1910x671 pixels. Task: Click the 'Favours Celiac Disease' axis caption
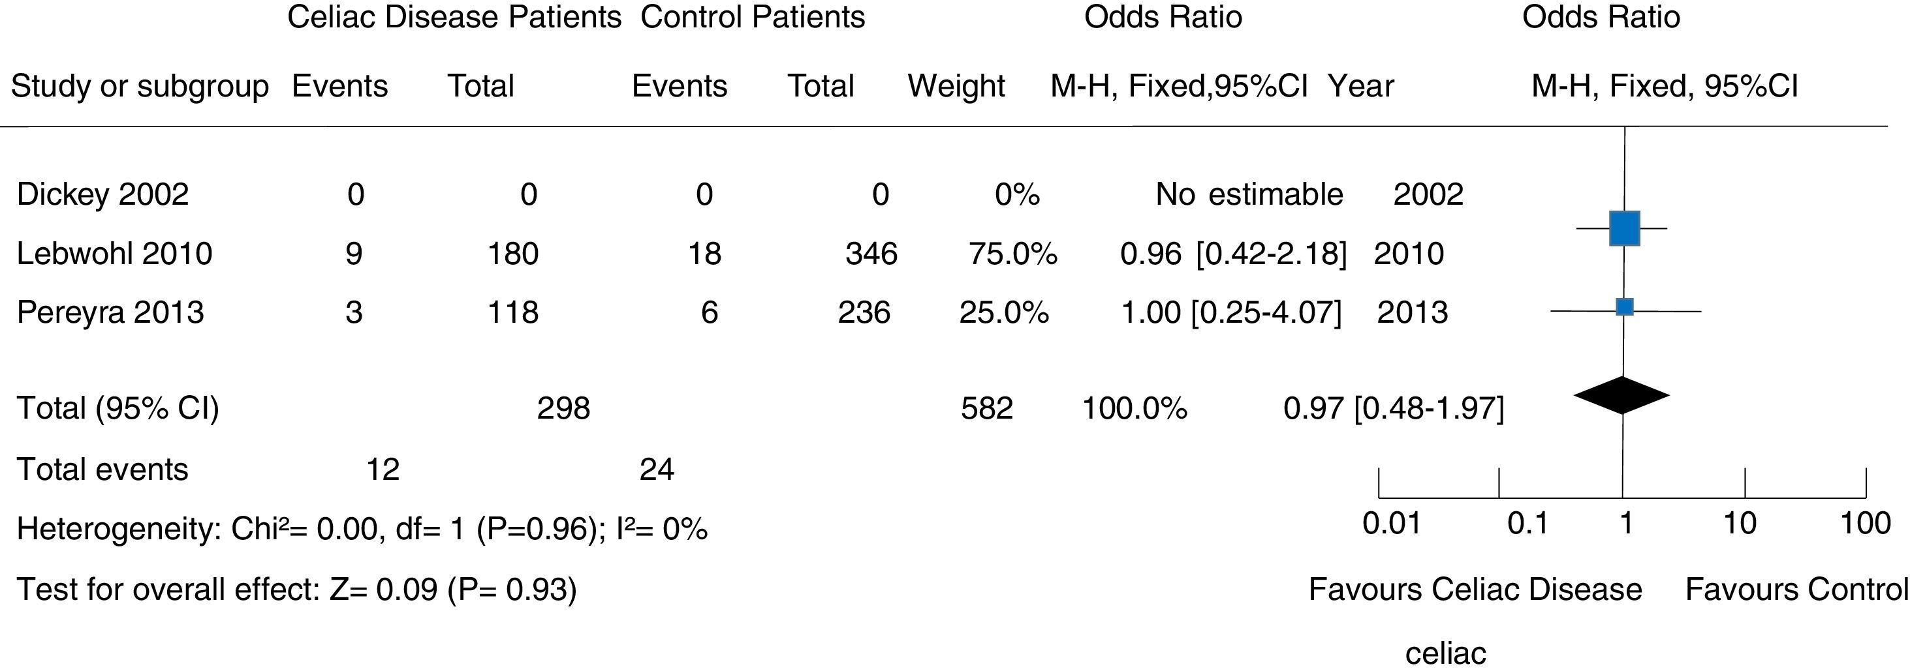(1475, 589)
